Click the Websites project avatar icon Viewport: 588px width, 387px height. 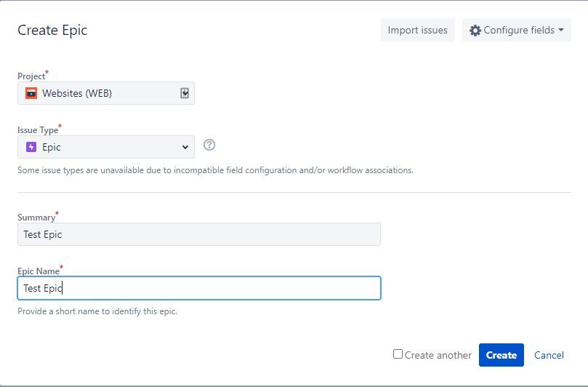[x=31, y=93]
